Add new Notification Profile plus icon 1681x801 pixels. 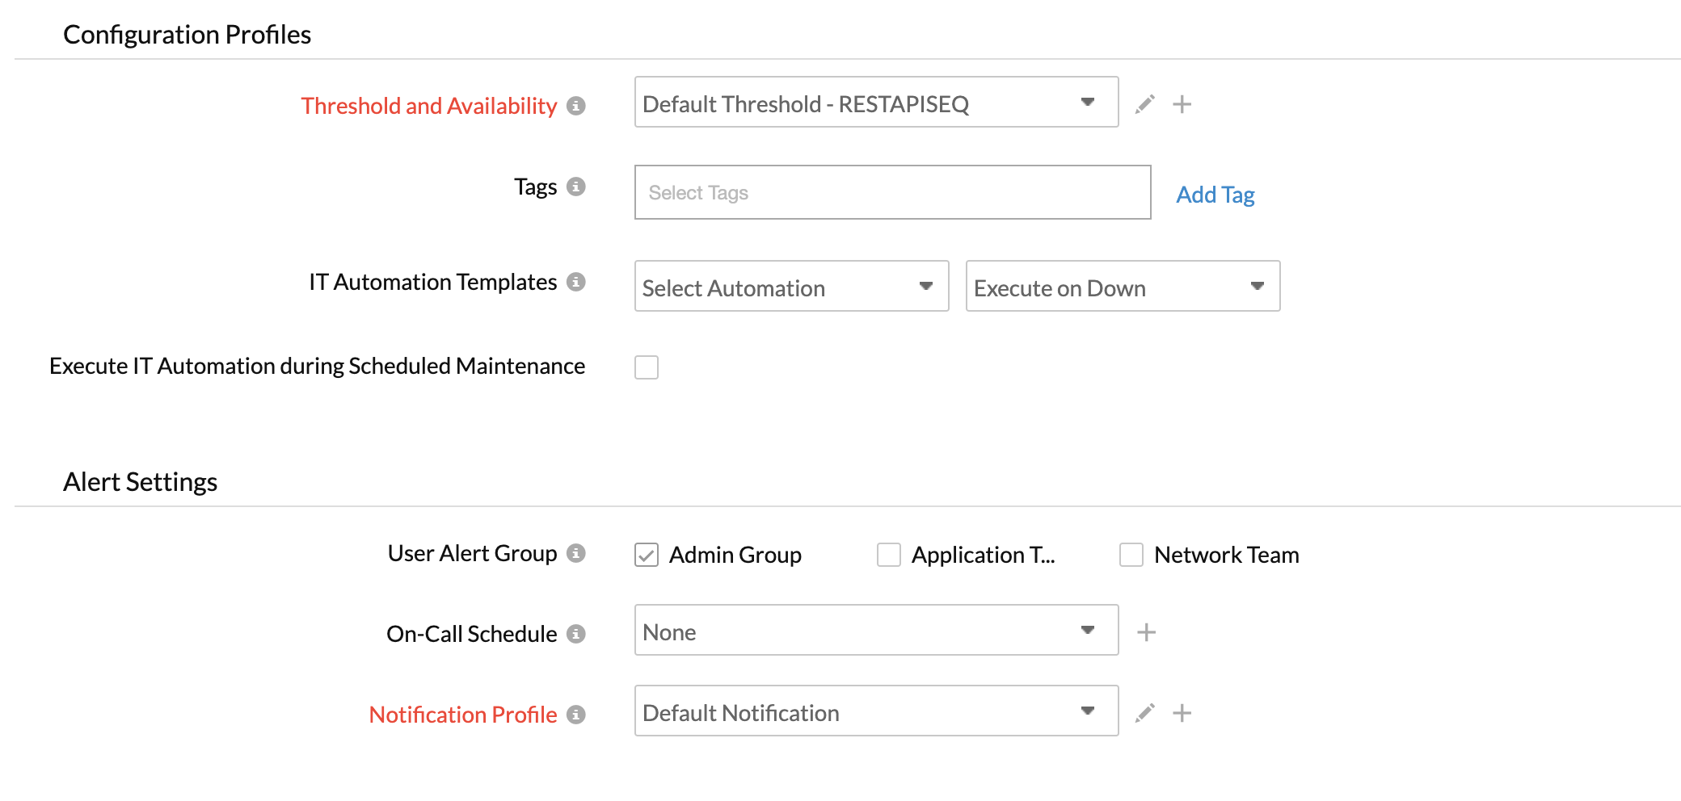coord(1182,713)
